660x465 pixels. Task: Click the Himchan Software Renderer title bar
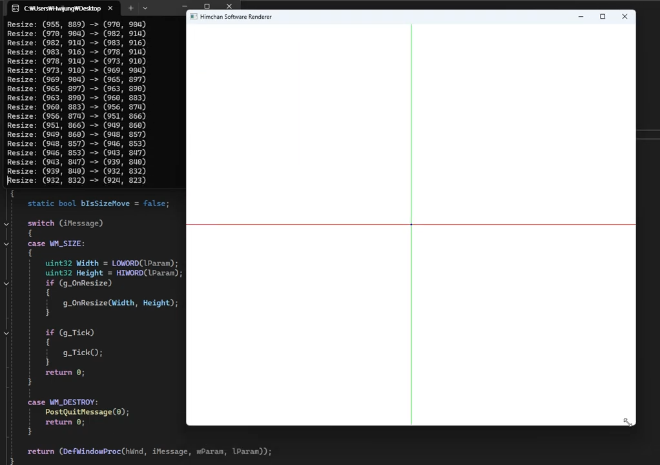(387, 17)
